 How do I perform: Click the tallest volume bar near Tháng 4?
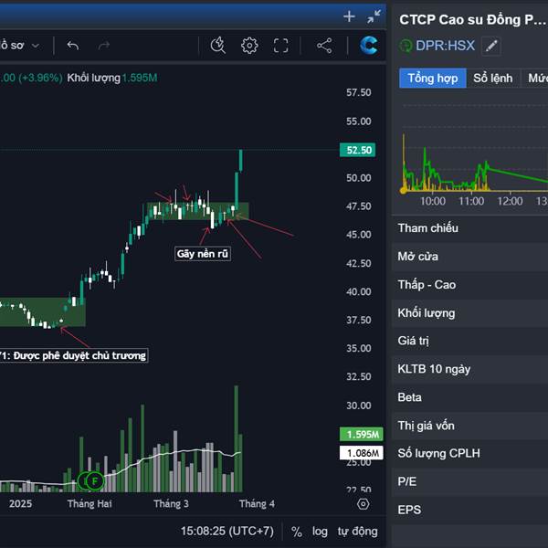click(x=237, y=438)
